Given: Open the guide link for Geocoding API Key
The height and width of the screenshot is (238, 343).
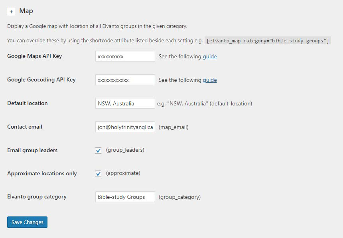Looking at the screenshot, I should (x=209, y=80).
